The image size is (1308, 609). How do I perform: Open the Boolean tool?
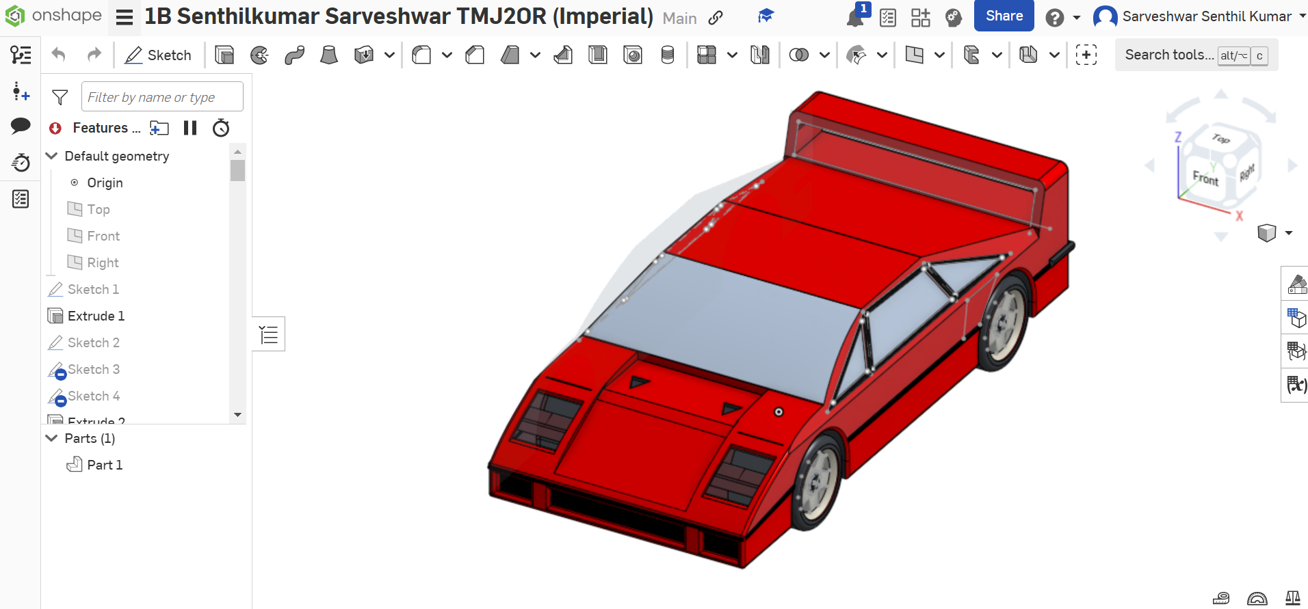coord(798,55)
